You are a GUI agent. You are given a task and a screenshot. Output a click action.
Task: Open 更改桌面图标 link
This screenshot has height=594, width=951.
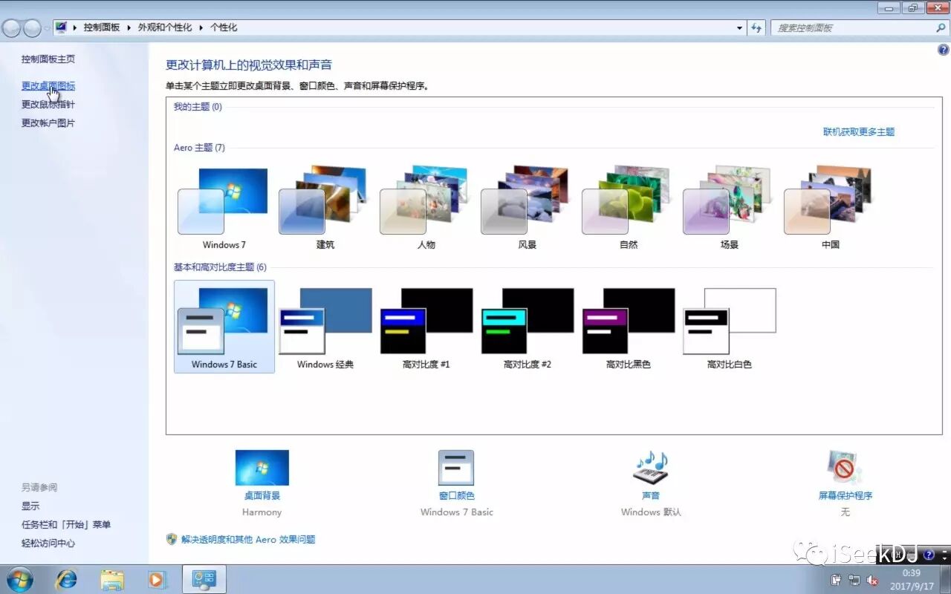pyautogui.click(x=48, y=86)
